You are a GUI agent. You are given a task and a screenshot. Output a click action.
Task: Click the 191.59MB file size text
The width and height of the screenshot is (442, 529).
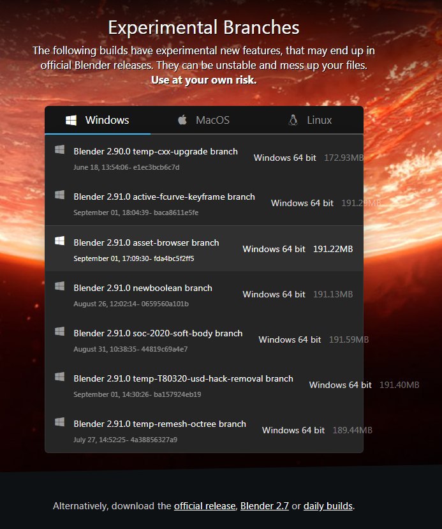(x=349, y=339)
